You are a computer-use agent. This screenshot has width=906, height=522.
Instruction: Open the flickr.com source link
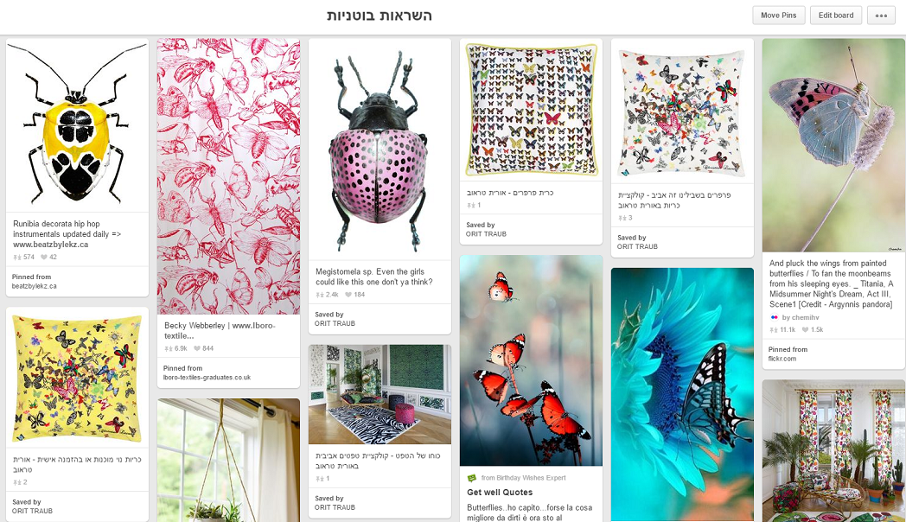click(782, 360)
